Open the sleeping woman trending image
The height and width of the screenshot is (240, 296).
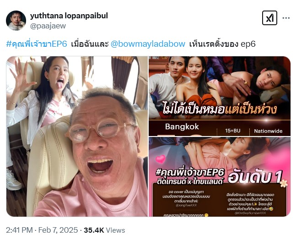(x=220, y=177)
